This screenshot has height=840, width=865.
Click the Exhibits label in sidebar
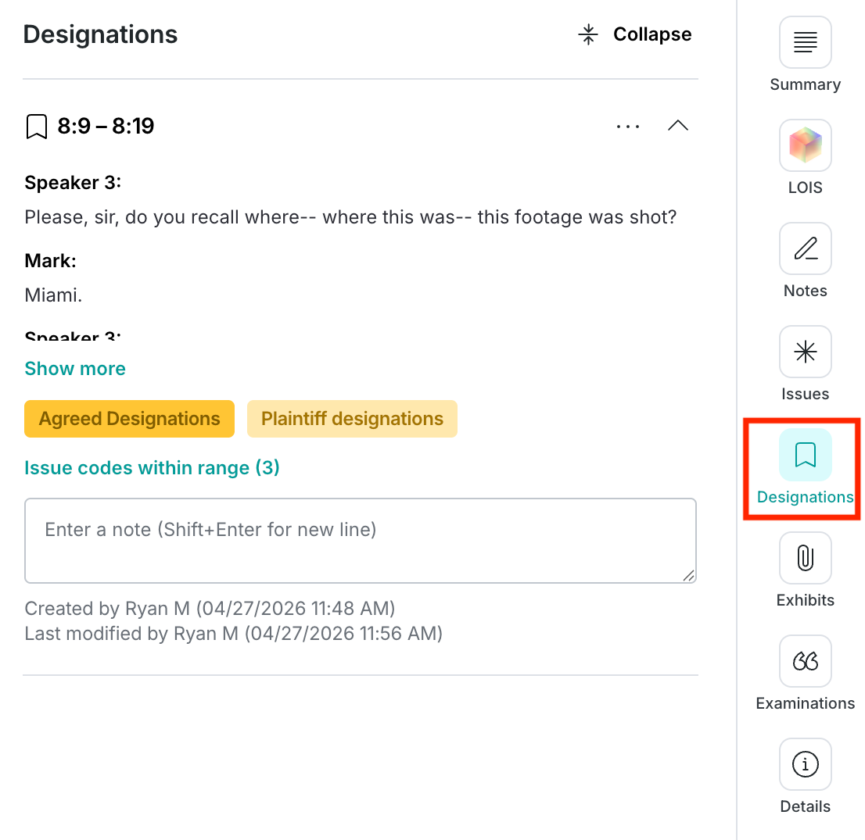pyautogui.click(x=805, y=599)
